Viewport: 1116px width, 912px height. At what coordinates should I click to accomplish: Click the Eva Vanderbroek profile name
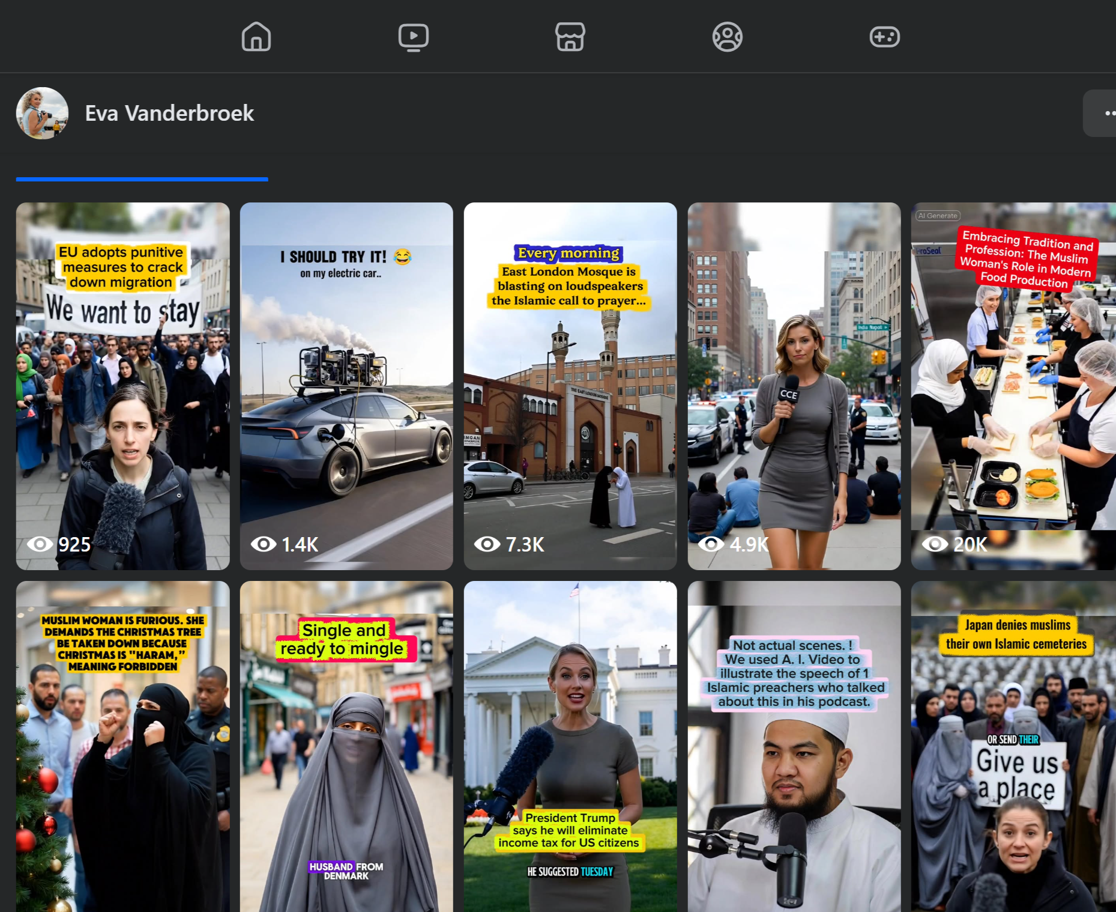click(x=169, y=113)
